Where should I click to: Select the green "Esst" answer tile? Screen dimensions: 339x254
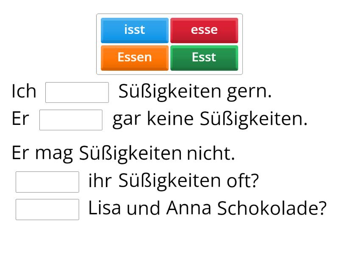[x=204, y=57]
